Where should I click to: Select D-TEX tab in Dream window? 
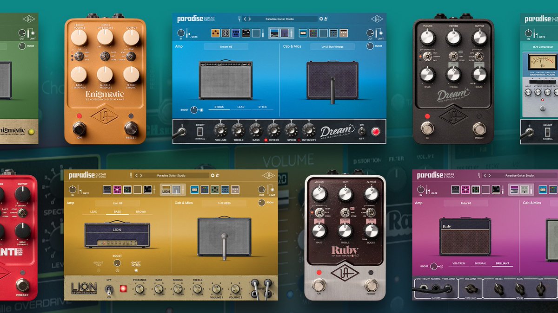tap(263, 107)
